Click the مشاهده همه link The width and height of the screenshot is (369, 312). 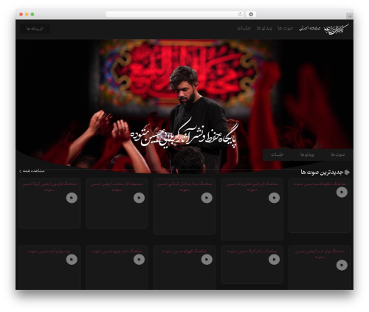[32, 171]
